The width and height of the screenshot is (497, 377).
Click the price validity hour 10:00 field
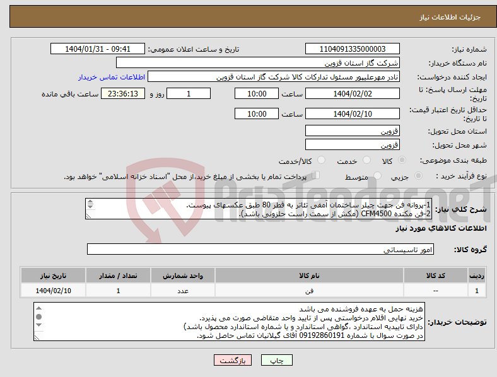257,113
